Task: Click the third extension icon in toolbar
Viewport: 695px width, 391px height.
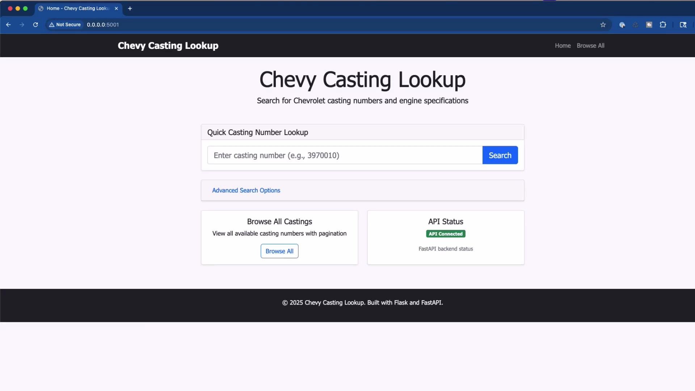Action: point(649,25)
